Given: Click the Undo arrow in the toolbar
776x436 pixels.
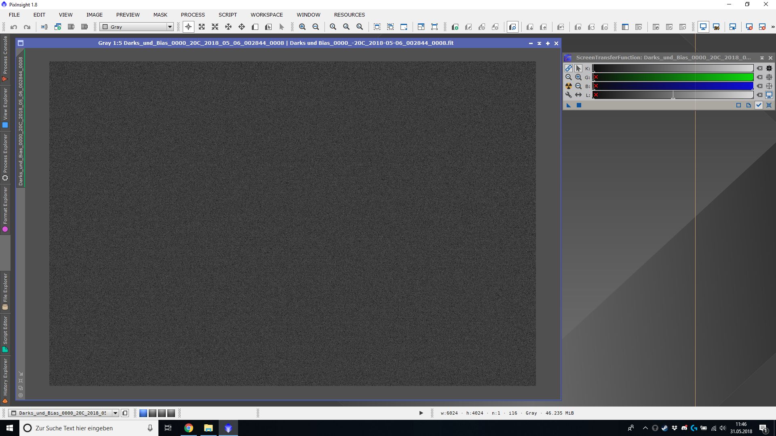Looking at the screenshot, I should 14,27.
